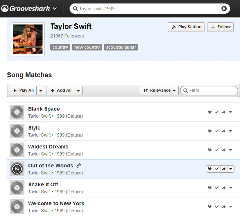Share the Style song
The image size is (240, 216).
tap(224, 131)
